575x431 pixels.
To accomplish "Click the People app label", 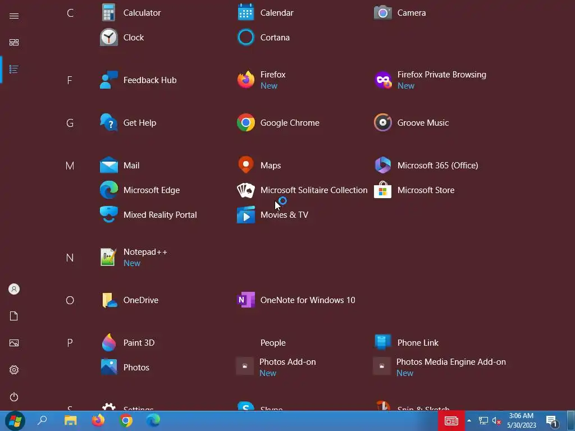I will [x=273, y=343].
